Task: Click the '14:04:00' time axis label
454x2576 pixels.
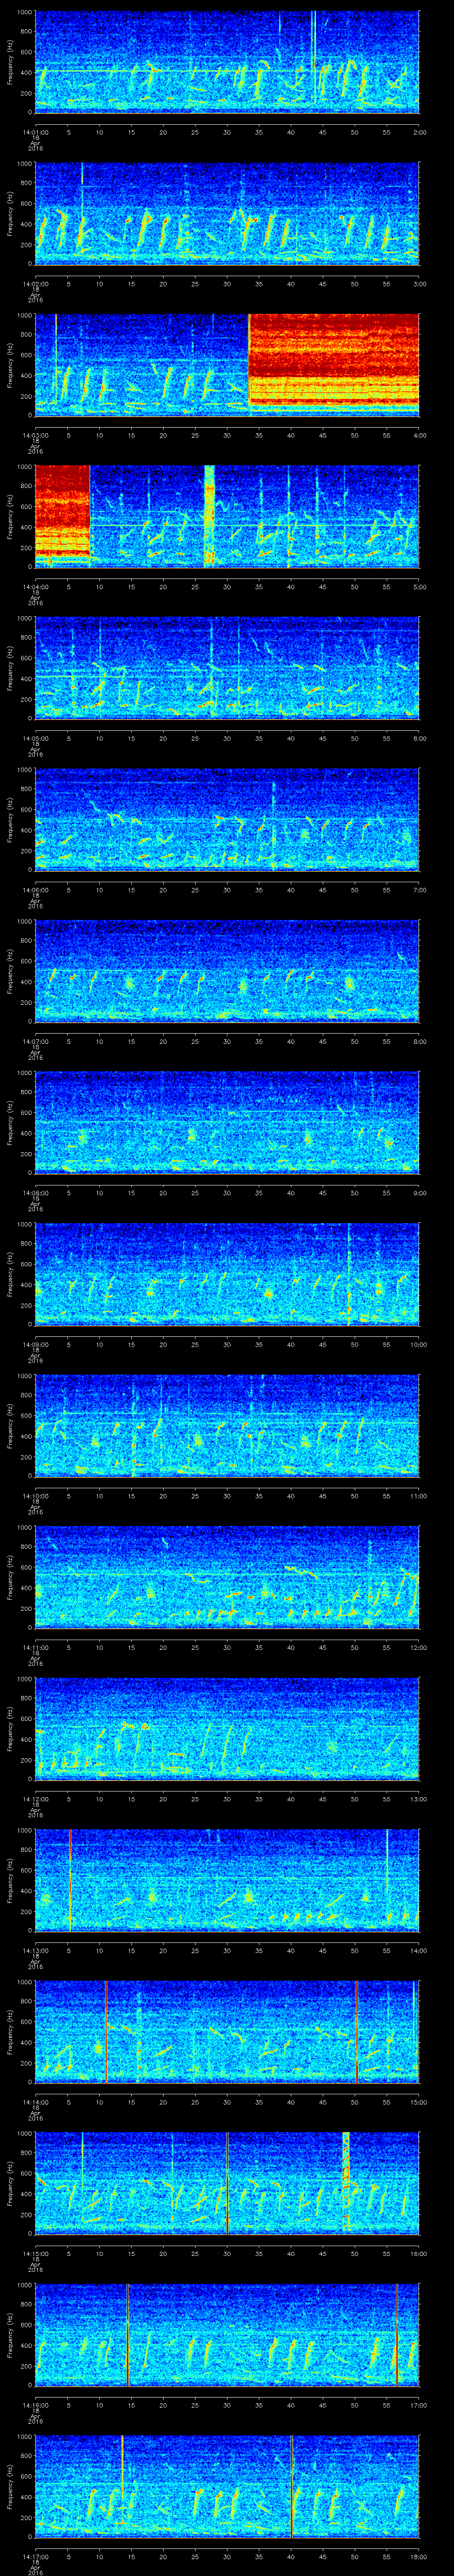Action: [x=36, y=586]
